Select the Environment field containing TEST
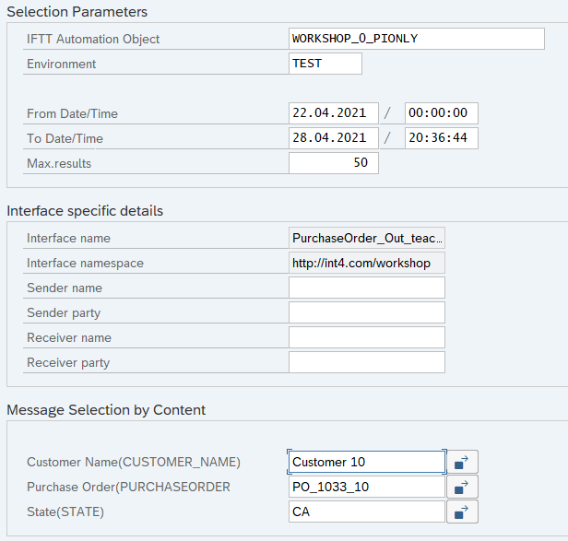 tap(325, 64)
